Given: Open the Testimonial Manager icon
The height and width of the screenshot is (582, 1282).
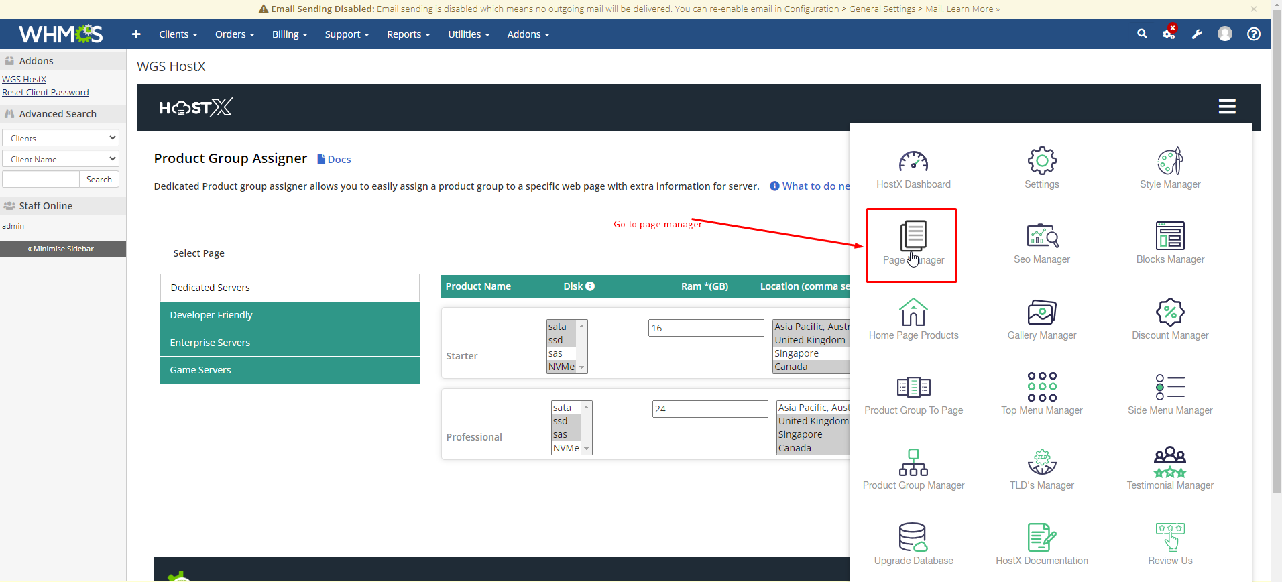Looking at the screenshot, I should point(1169,463).
